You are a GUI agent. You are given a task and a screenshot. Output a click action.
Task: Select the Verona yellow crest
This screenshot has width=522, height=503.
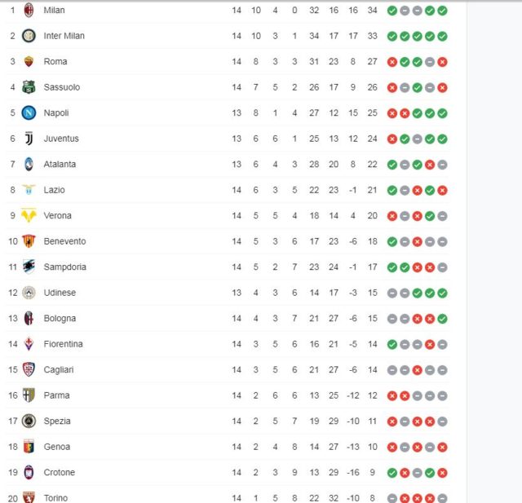(x=29, y=215)
